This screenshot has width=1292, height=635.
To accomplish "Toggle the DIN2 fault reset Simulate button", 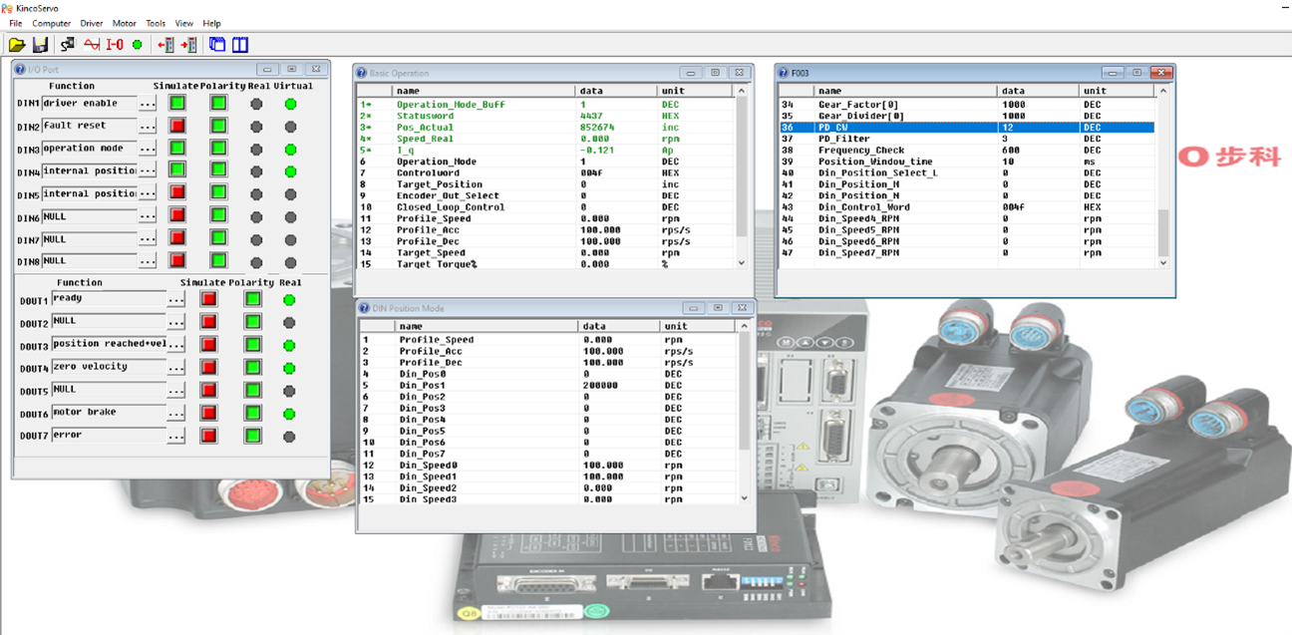I will coord(177,126).
